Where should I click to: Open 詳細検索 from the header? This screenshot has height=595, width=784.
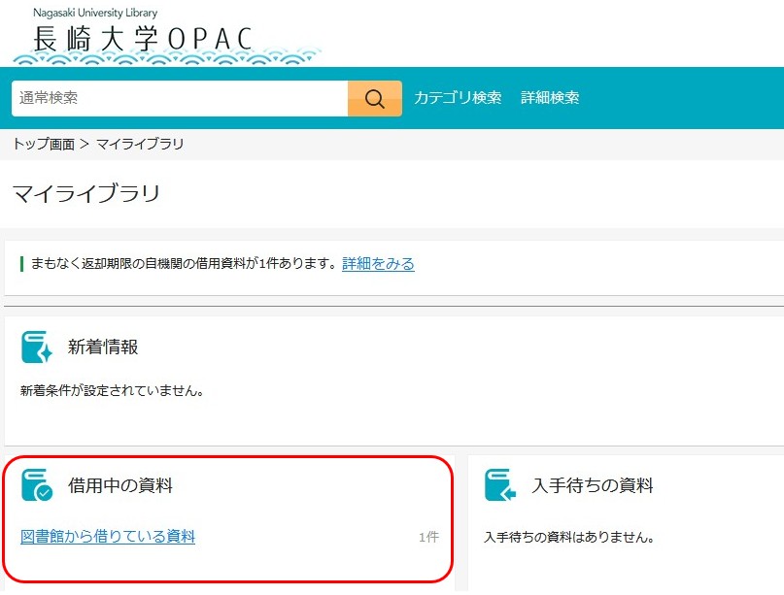tap(550, 98)
